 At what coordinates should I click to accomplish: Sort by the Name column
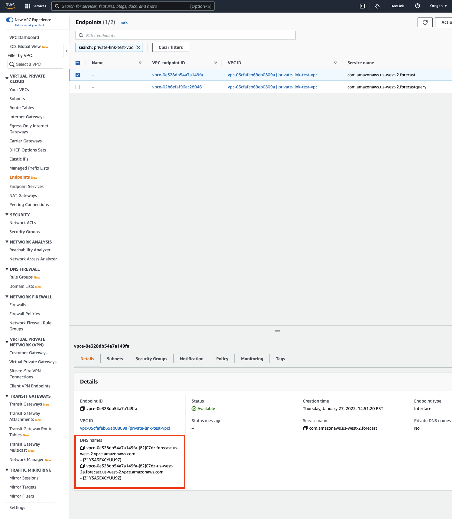[140, 63]
